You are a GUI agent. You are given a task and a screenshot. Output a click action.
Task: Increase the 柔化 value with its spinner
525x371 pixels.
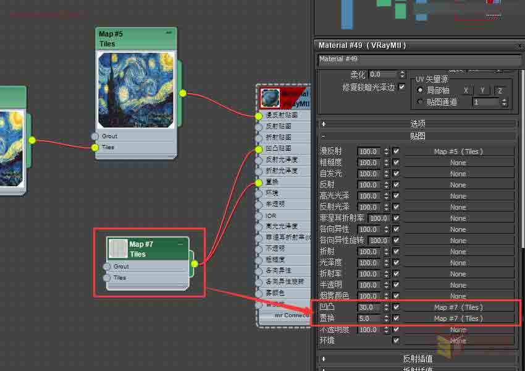(x=403, y=72)
